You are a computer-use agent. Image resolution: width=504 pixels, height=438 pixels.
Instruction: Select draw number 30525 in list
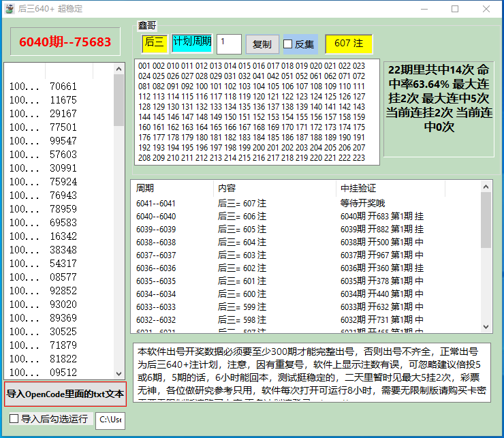63,332
